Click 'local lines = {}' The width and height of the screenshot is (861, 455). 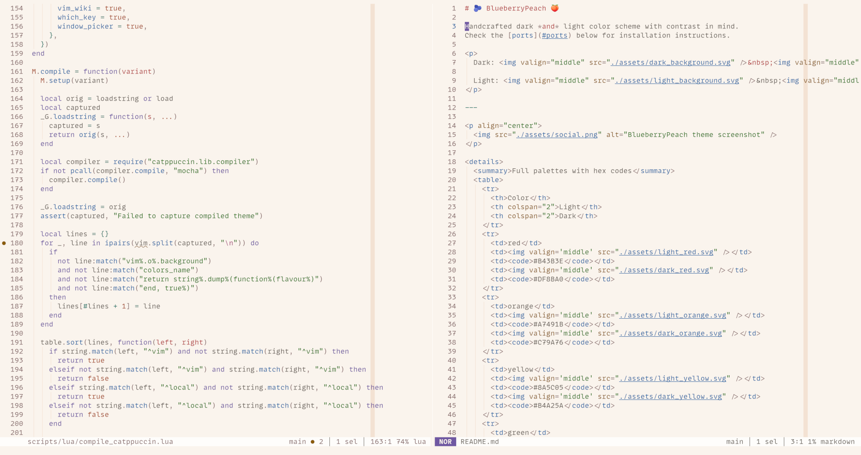[x=74, y=234]
